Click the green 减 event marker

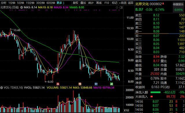pos(112,84)
